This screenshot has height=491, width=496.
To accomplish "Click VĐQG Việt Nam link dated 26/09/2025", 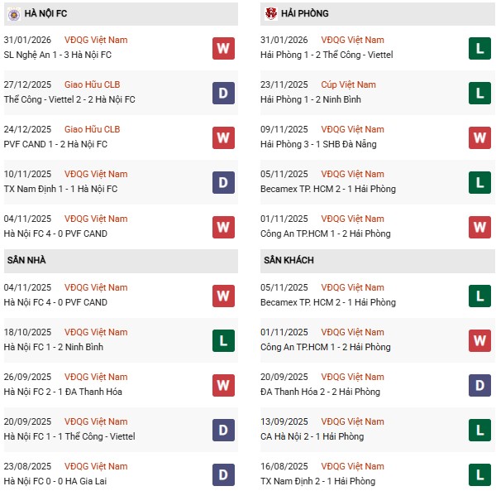I will (x=96, y=377).
